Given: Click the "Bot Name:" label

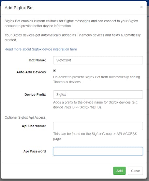Looking at the screenshot, I should [37, 60].
